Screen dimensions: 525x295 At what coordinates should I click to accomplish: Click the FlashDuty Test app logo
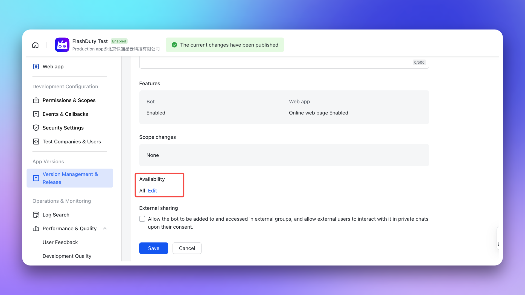point(62,45)
